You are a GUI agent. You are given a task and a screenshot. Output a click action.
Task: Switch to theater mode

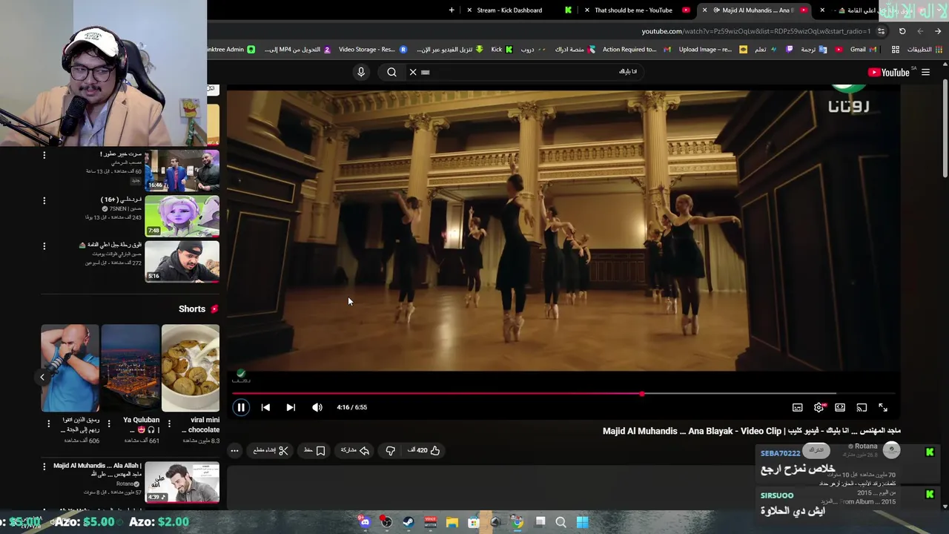coord(840,407)
